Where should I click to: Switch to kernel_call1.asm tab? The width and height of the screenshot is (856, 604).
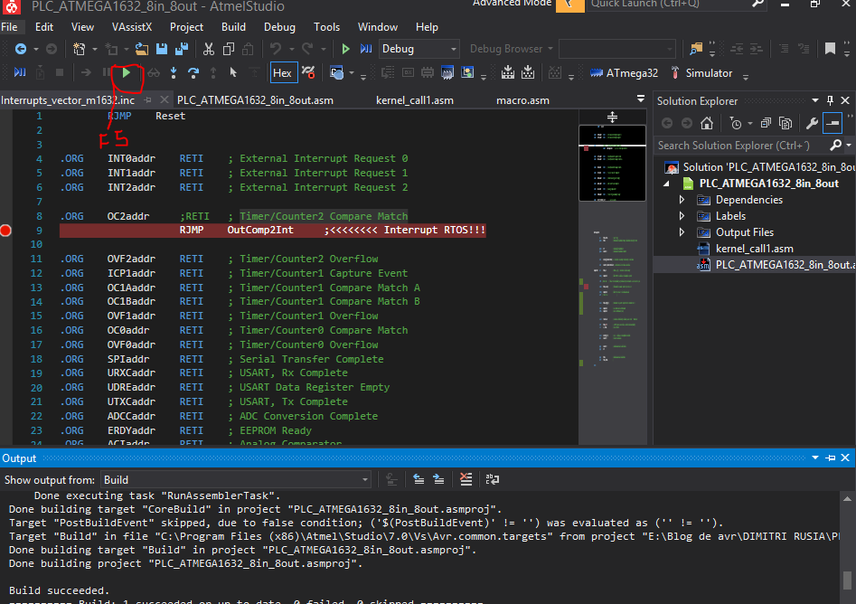pyautogui.click(x=414, y=100)
